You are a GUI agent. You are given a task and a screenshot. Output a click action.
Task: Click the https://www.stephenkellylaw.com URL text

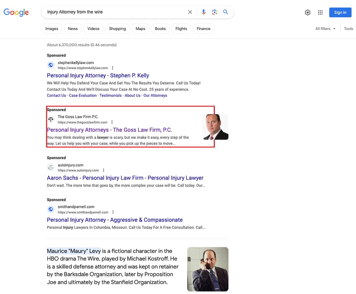click(83, 68)
